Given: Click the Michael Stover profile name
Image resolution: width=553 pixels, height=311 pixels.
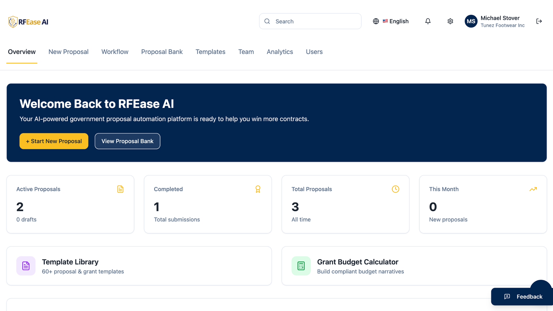Looking at the screenshot, I should coord(500,18).
